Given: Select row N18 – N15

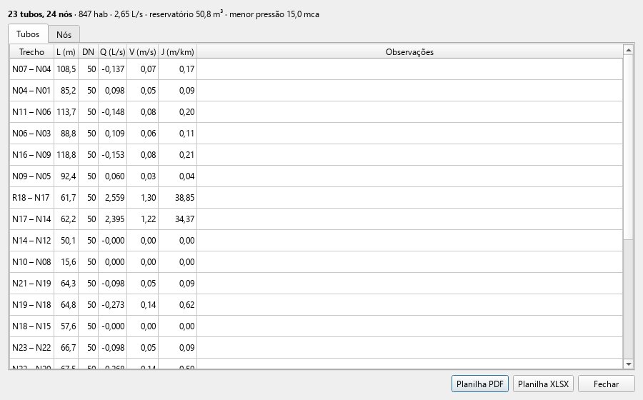Looking at the screenshot, I should pyautogui.click(x=316, y=326).
